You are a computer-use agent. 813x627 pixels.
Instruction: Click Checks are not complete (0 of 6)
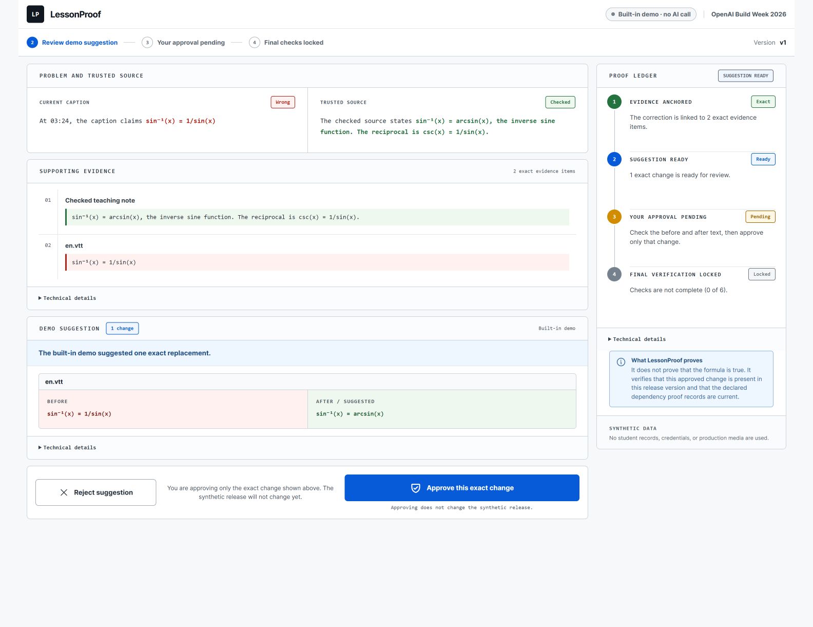[x=679, y=290]
